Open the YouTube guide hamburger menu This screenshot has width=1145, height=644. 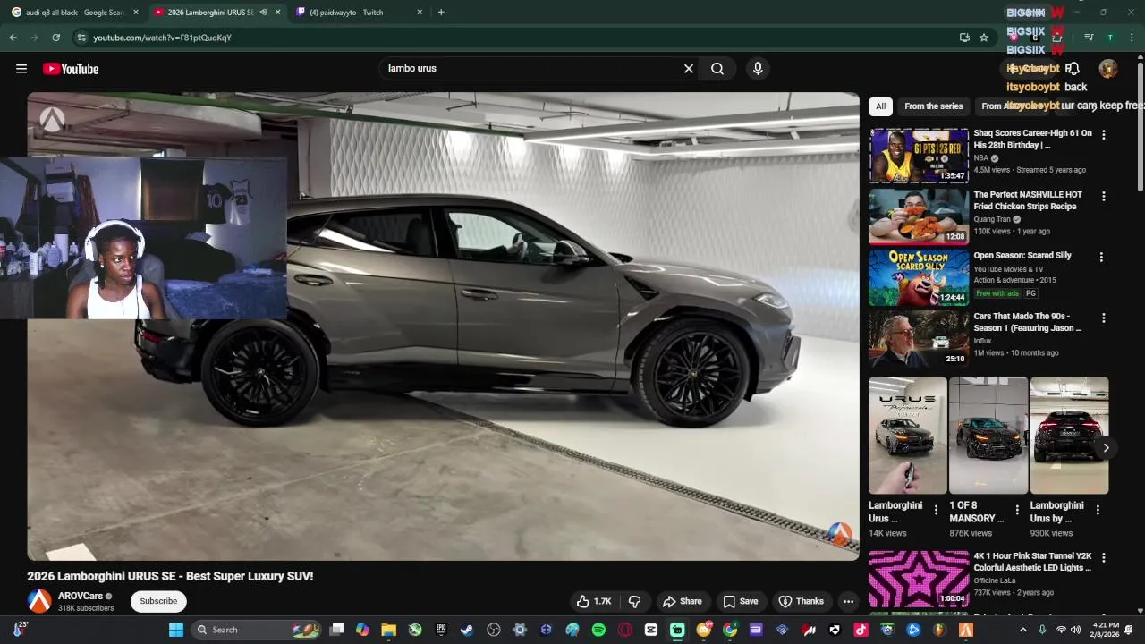(x=21, y=69)
